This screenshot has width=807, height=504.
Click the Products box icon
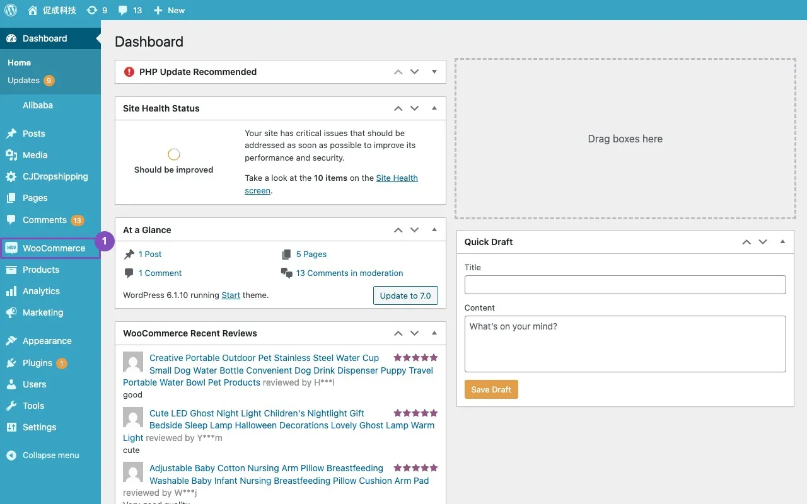coord(11,270)
